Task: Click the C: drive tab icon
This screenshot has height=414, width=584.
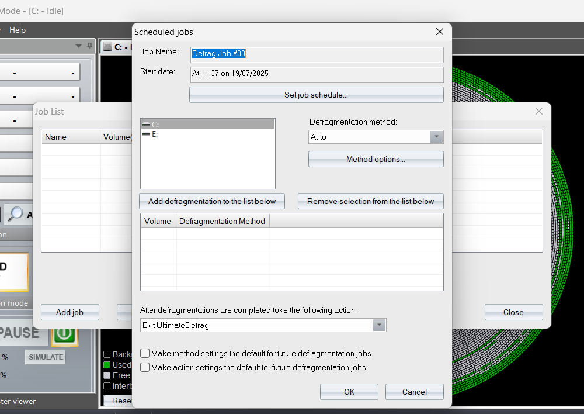Action: [107, 47]
